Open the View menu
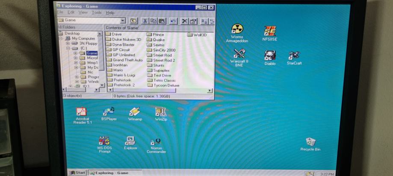Viewport: 393px width, 176px height. tap(83, 12)
